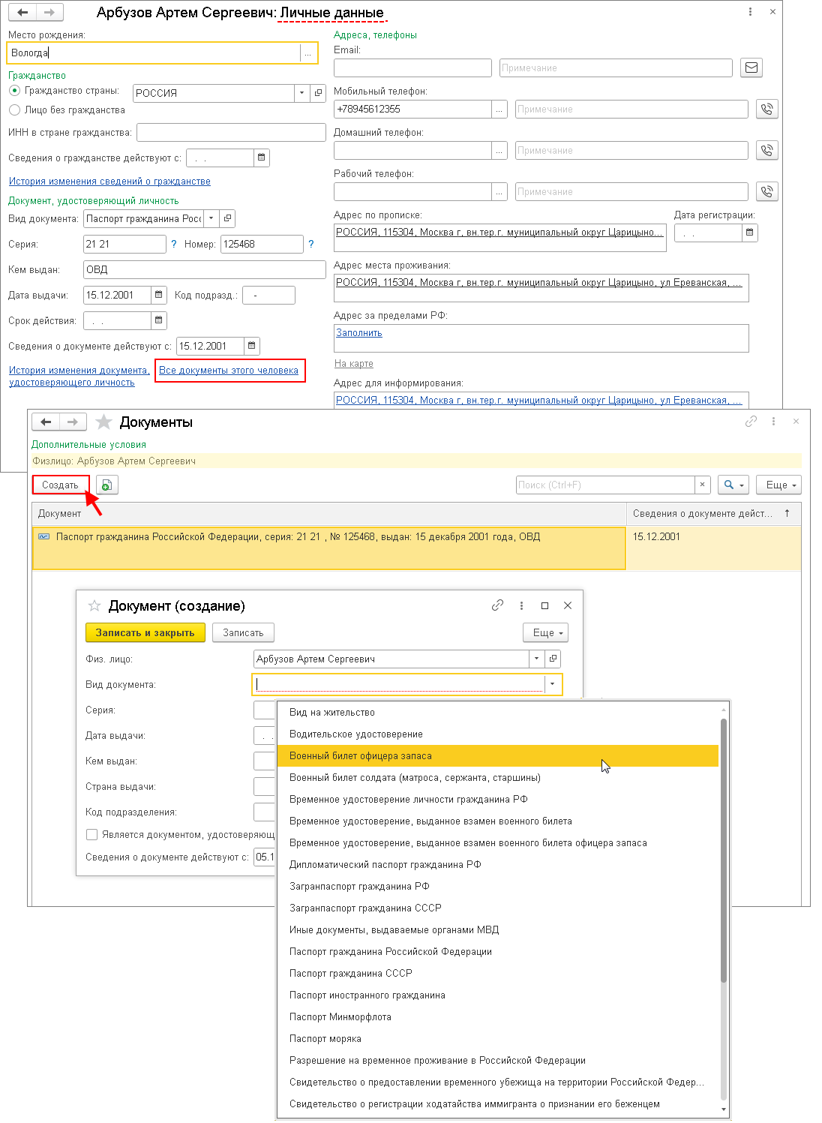Image resolution: width=822 pixels, height=1123 pixels.
Task: Open calendar picker for Дата выдачи
Action: (159, 296)
